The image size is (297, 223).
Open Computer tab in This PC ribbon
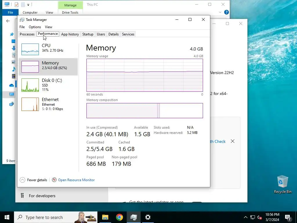tap(30, 12)
